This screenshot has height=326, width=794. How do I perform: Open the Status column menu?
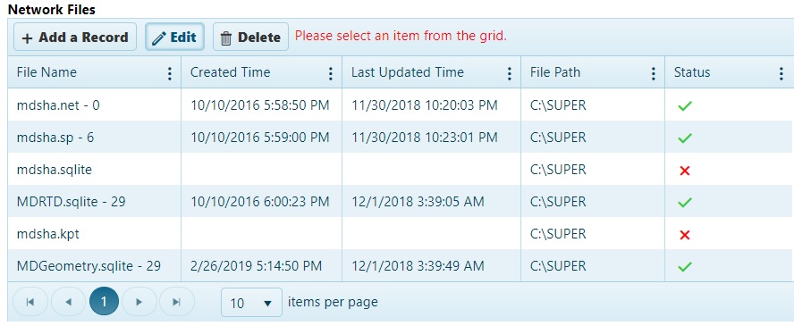781,74
